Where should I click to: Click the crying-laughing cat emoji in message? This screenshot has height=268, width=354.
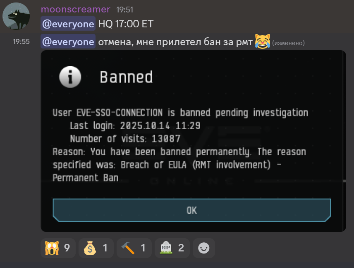pos(262,41)
